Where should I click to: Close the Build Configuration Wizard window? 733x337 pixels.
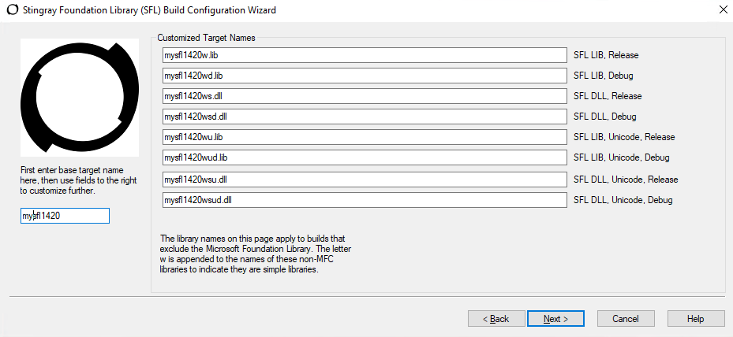723,10
